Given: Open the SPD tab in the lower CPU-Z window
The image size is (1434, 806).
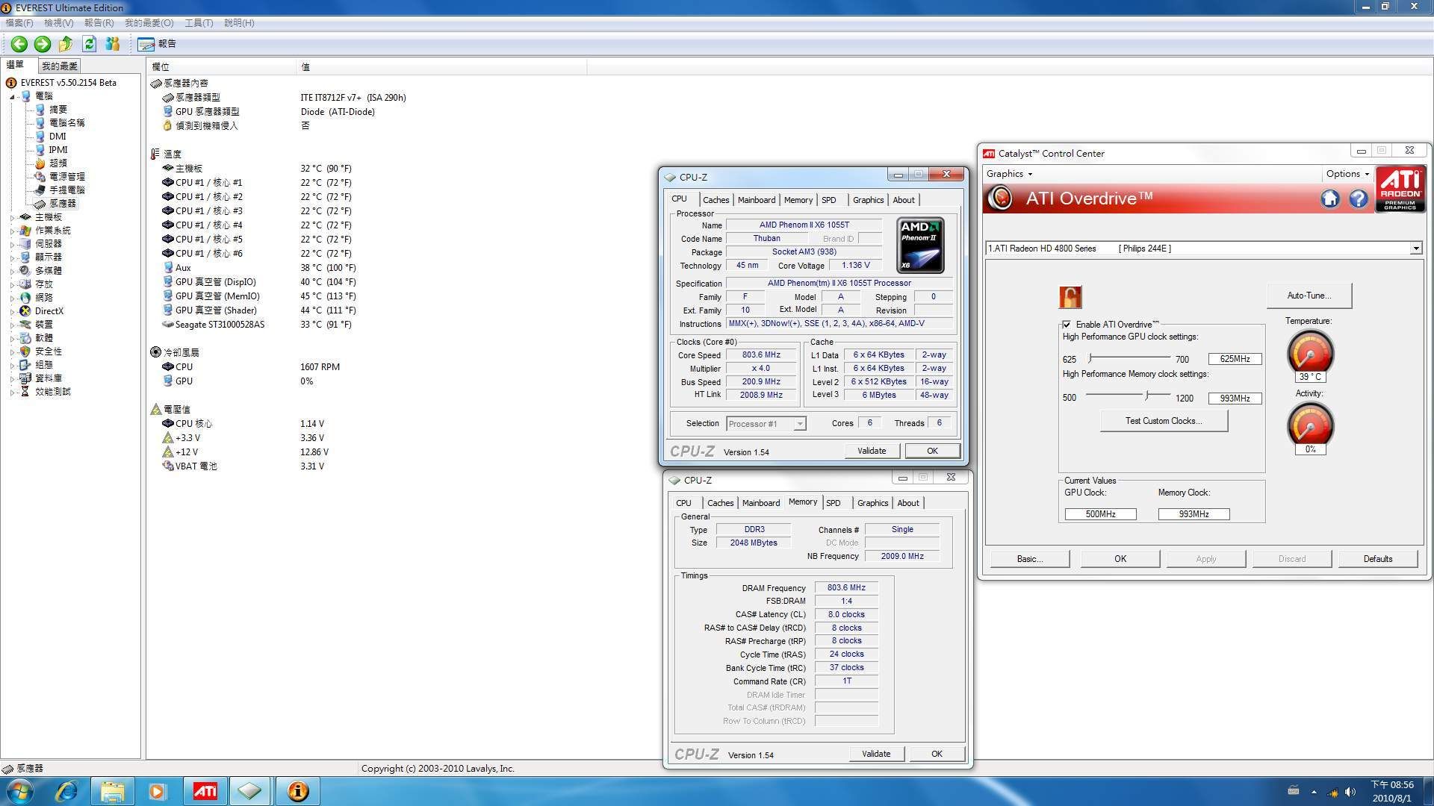Looking at the screenshot, I should tap(834, 503).
